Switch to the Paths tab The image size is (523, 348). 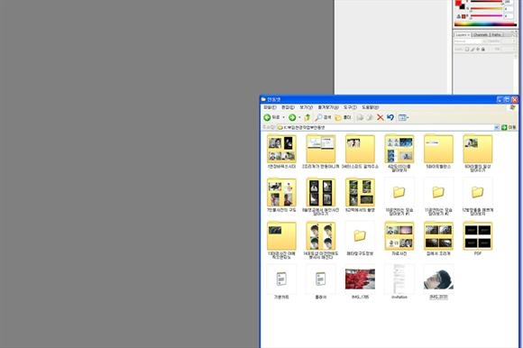coord(496,34)
